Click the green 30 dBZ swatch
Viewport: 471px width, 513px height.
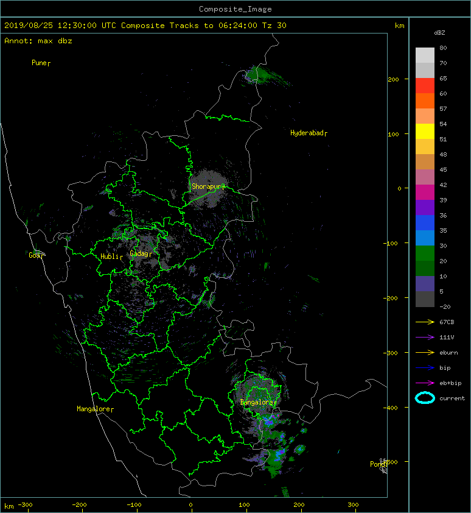click(x=425, y=253)
